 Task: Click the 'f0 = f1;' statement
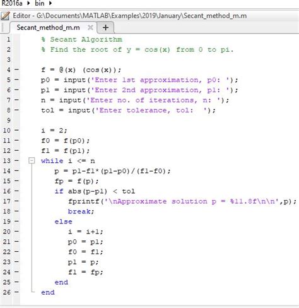click(x=86, y=252)
